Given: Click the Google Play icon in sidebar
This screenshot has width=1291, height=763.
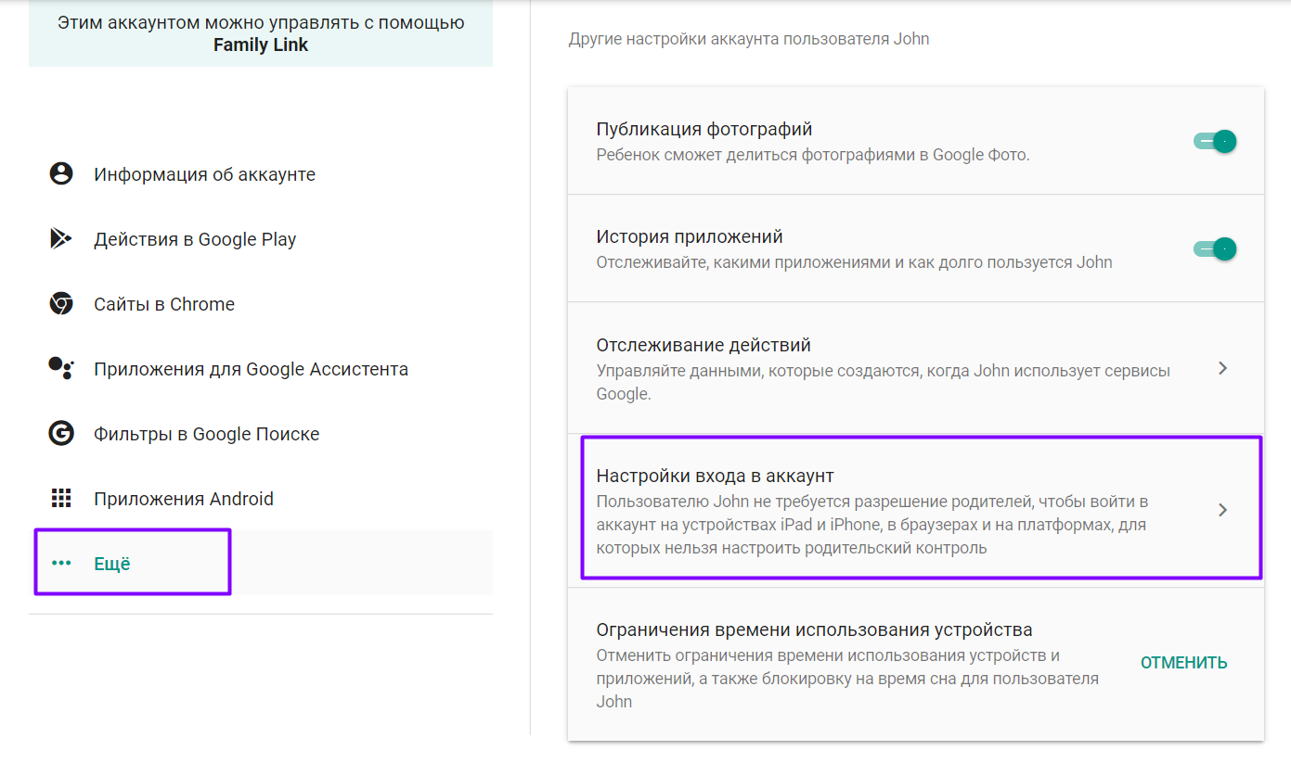Looking at the screenshot, I should point(61,239).
